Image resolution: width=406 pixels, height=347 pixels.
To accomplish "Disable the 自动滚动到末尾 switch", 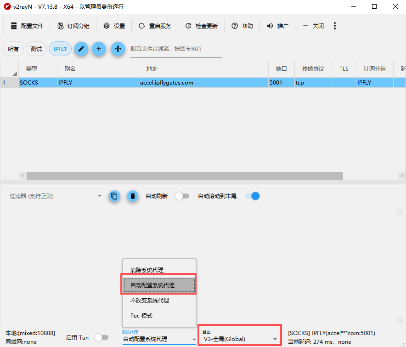I will pyautogui.click(x=252, y=196).
